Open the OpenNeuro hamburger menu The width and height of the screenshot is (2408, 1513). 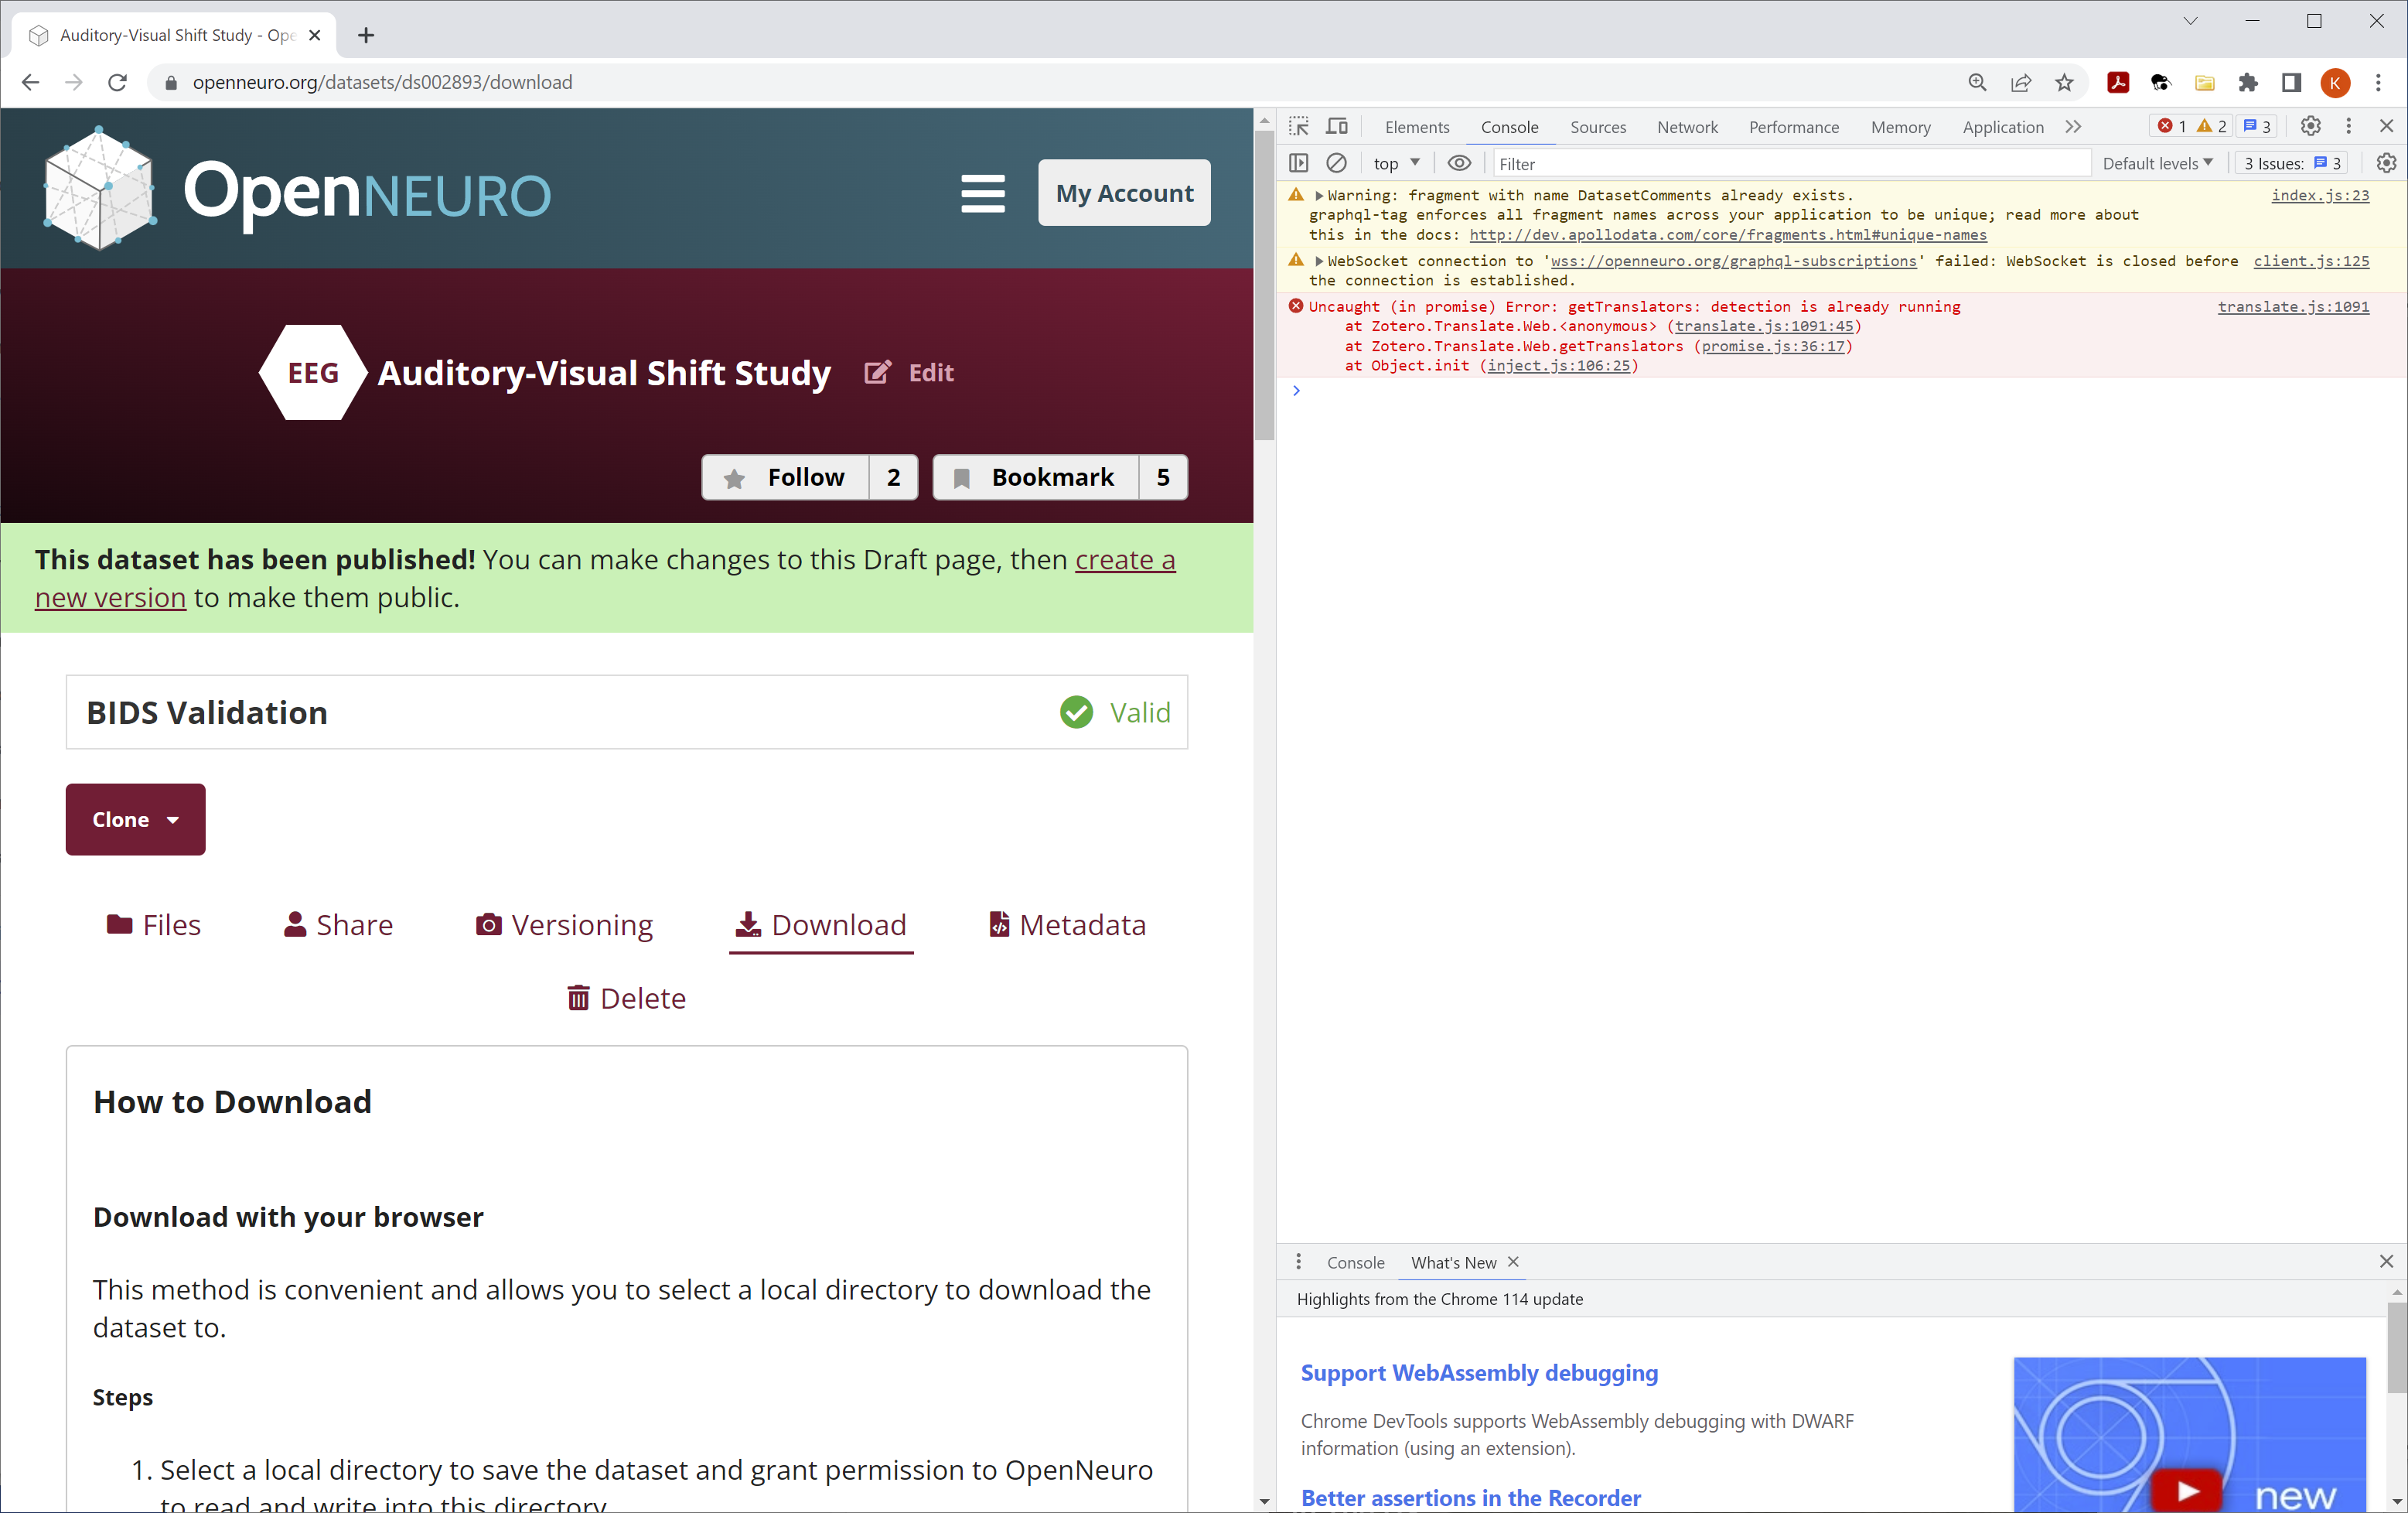click(x=983, y=193)
